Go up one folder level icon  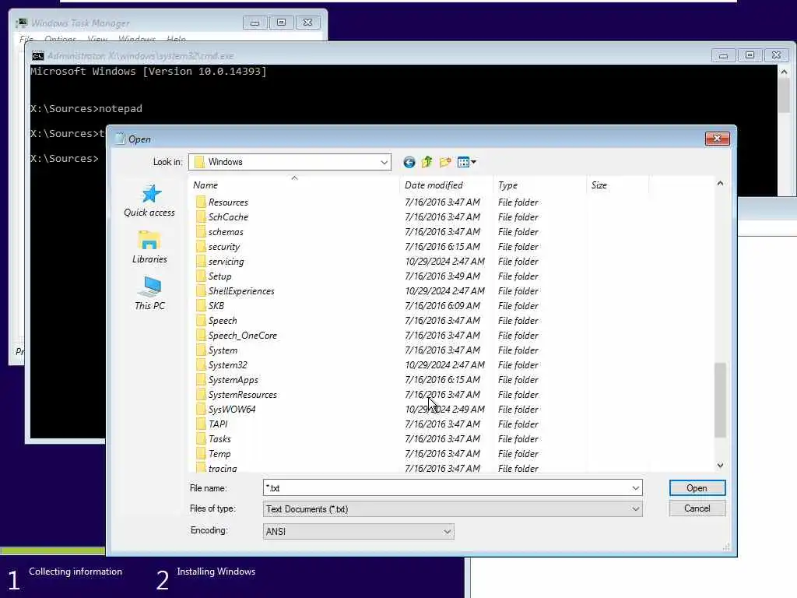(x=427, y=162)
